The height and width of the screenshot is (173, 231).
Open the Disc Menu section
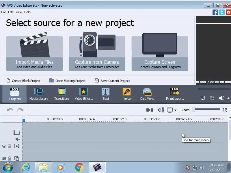click(x=147, y=94)
